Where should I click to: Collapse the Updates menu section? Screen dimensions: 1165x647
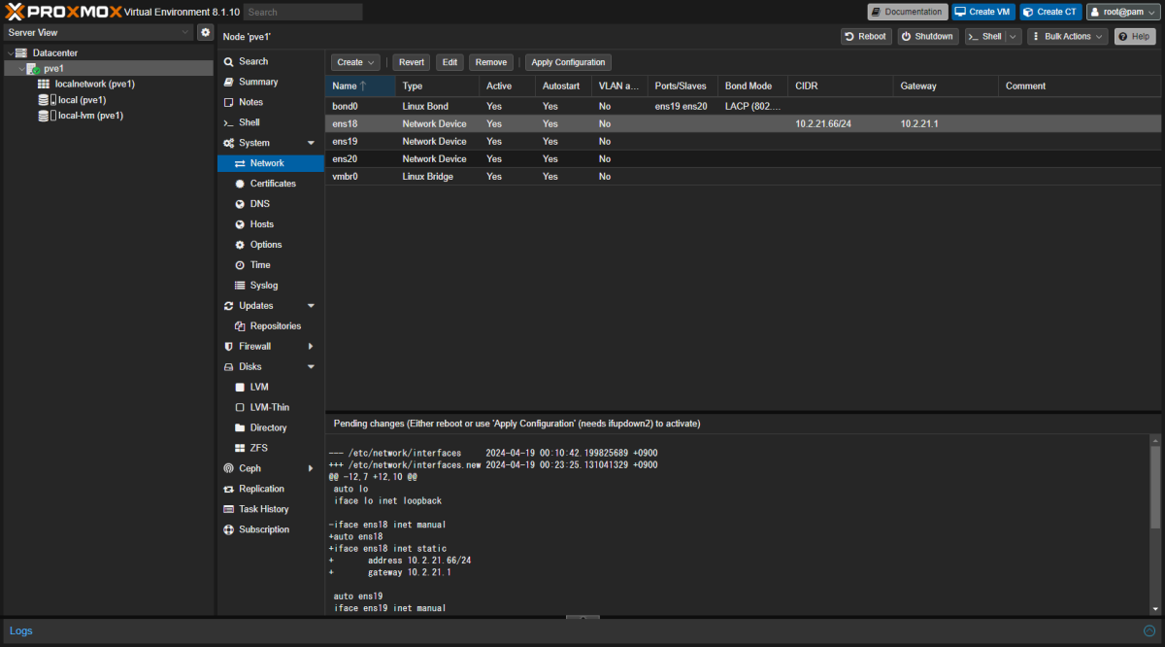pyautogui.click(x=311, y=306)
